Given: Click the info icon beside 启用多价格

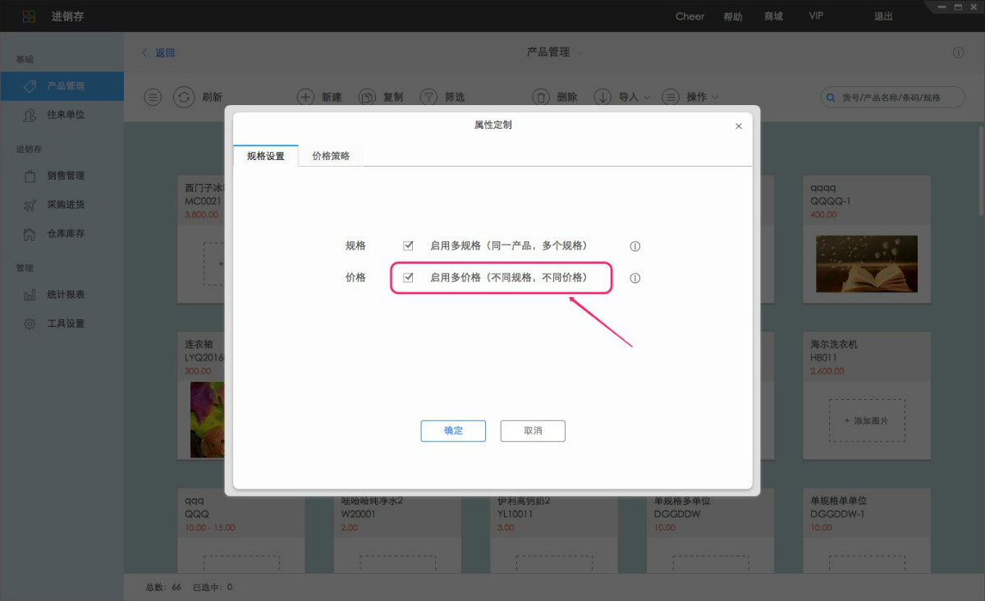Looking at the screenshot, I should coord(635,278).
